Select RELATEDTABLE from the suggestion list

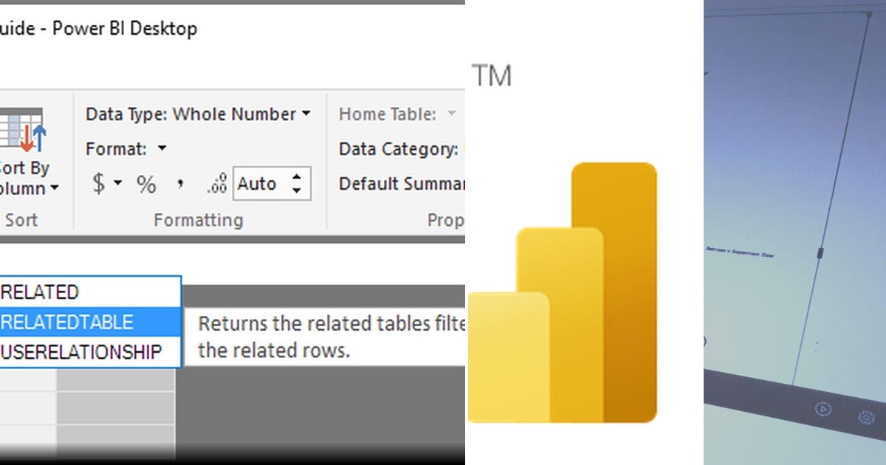tap(66, 321)
